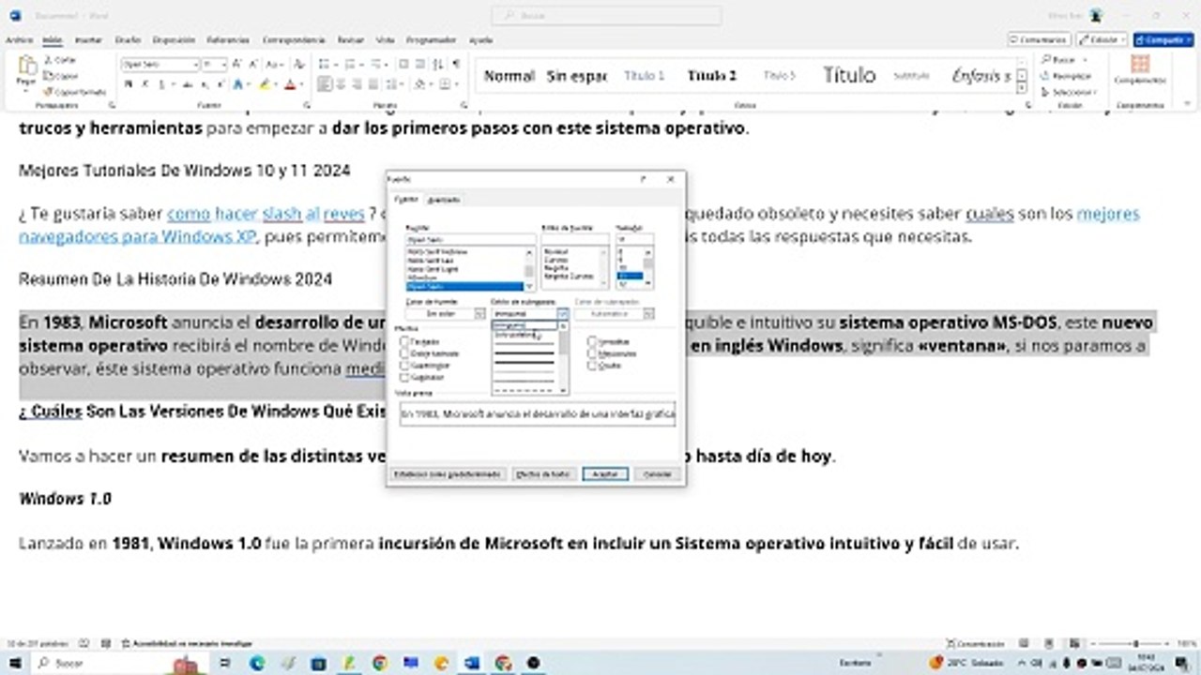The image size is (1201, 675).
Task: Switch to Avanzado tab in Fuente dialog
Action: [x=443, y=199]
